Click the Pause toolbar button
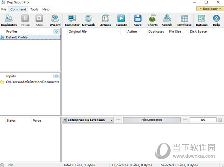This screenshot has width=224, height=167. 25,20
